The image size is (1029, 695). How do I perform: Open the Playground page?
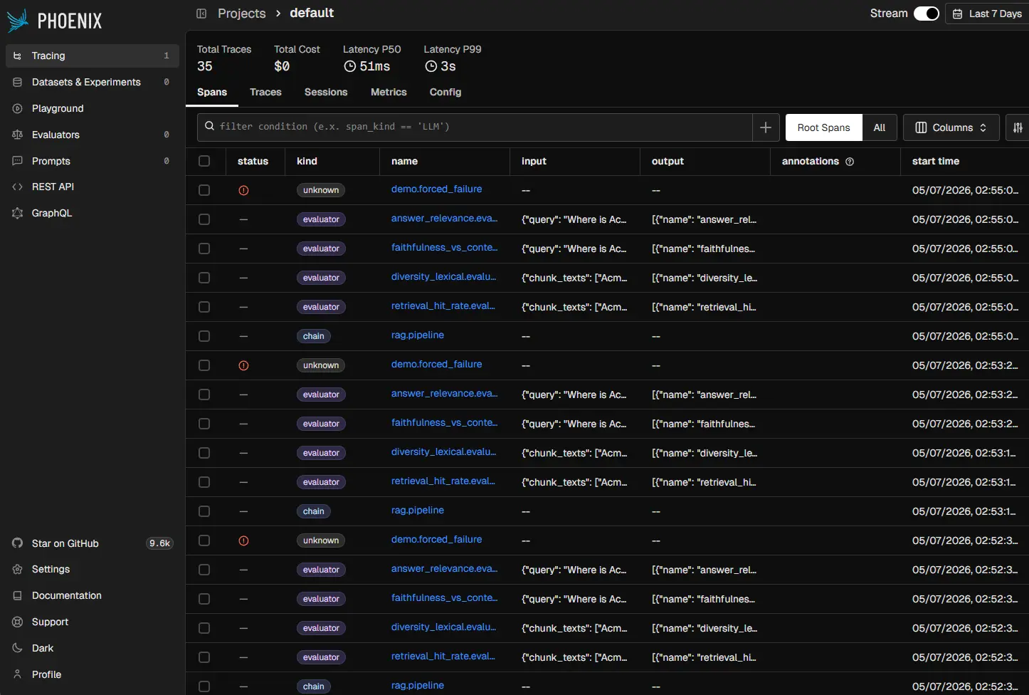pyautogui.click(x=93, y=108)
